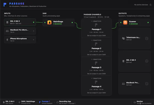Screen dimensions: 154x105
Task: Toggle MacBook Pro Microphone connection dot
Action: point(34,31)
